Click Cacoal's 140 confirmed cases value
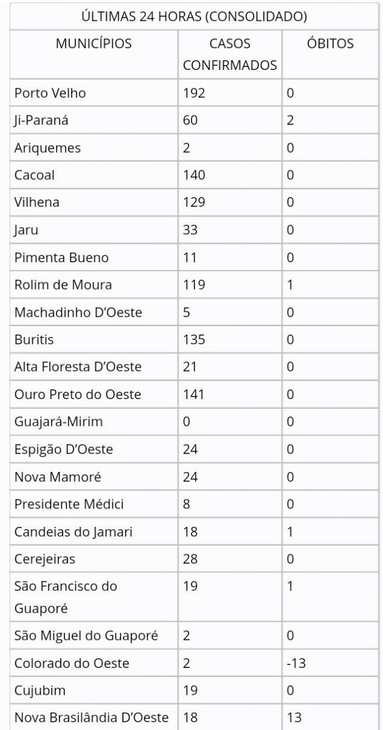The image size is (383, 730). [x=195, y=175]
